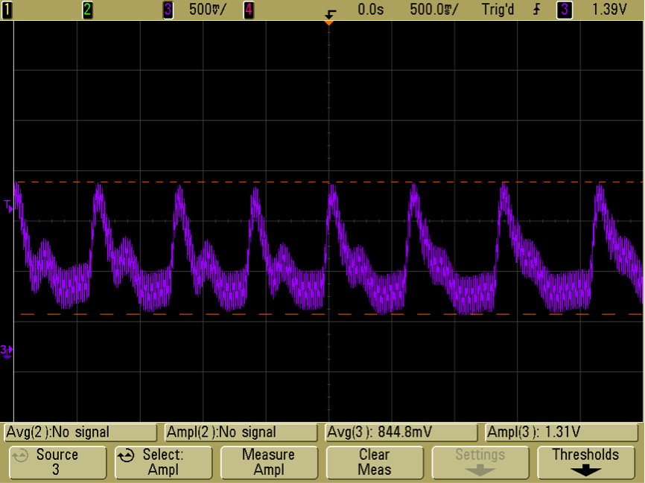Click the 1.39V trigger level value
The height and width of the screenshot is (483, 645).
(609, 10)
